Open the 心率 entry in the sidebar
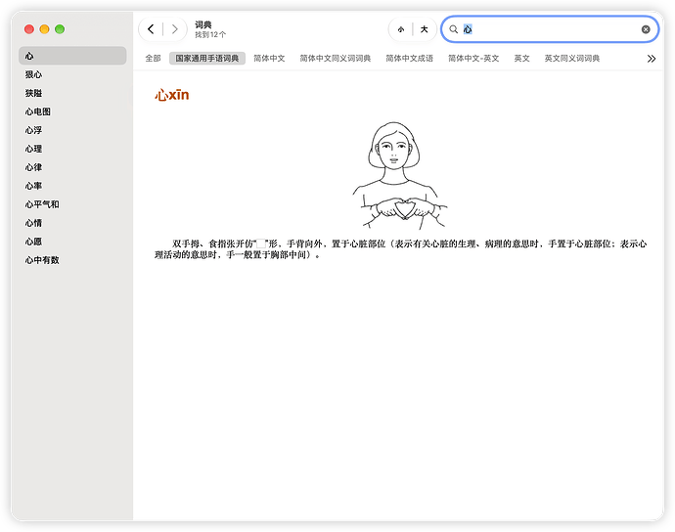The width and height of the screenshot is (675, 532). 72,186
